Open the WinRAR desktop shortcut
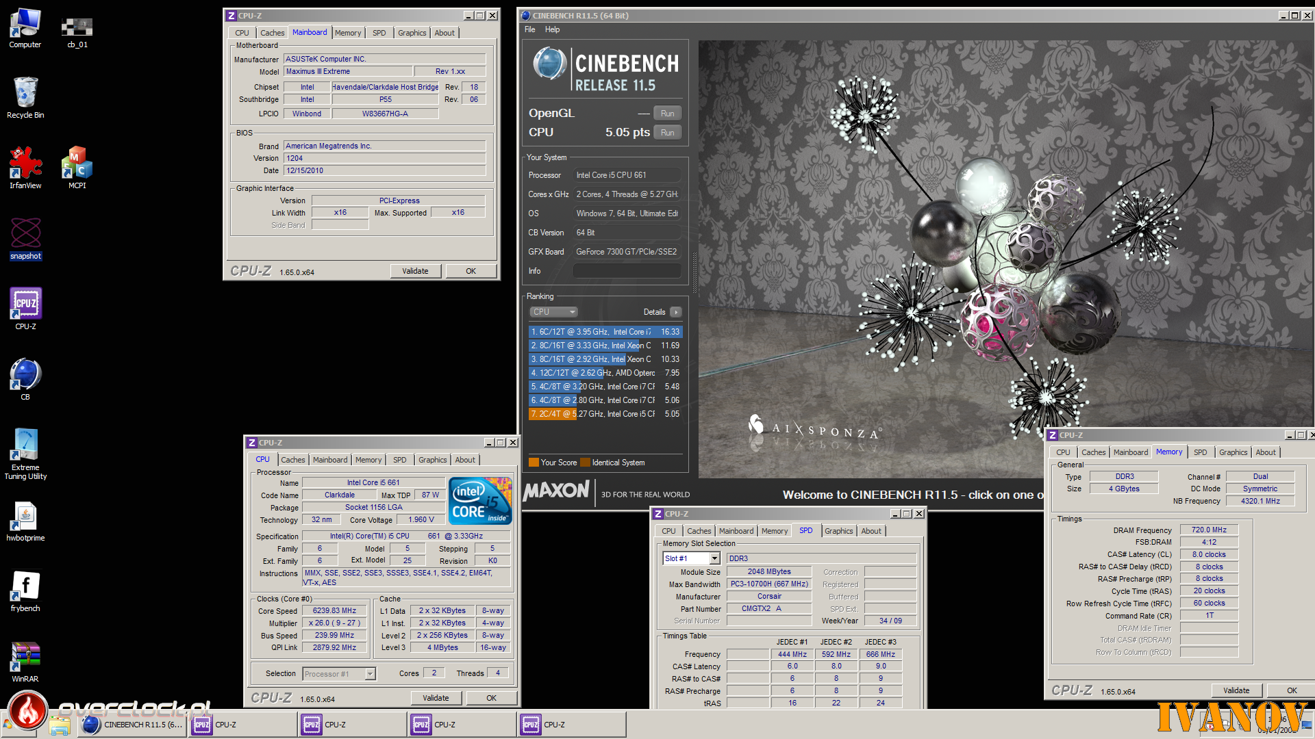This screenshot has height=739, width=1315. (25, 662)
